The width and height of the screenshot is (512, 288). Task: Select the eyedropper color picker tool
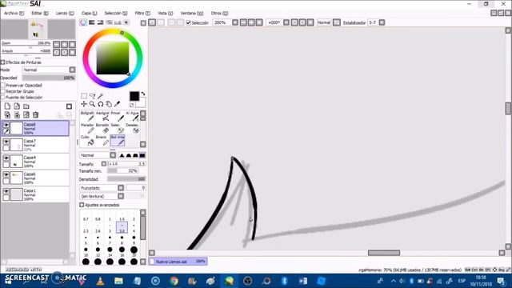117,104
